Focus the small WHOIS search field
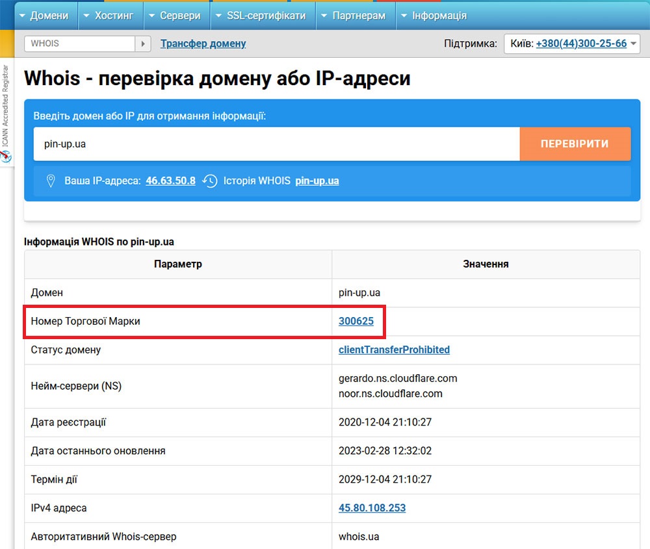The height and width of the screenshot is (549, 650). (79, 44)
